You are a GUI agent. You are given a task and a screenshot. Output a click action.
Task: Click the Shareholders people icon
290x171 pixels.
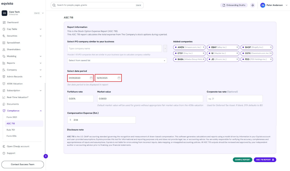point(4,49)
